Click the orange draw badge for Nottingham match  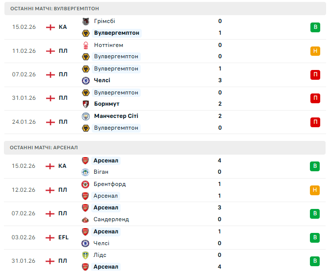coord(315,51)
